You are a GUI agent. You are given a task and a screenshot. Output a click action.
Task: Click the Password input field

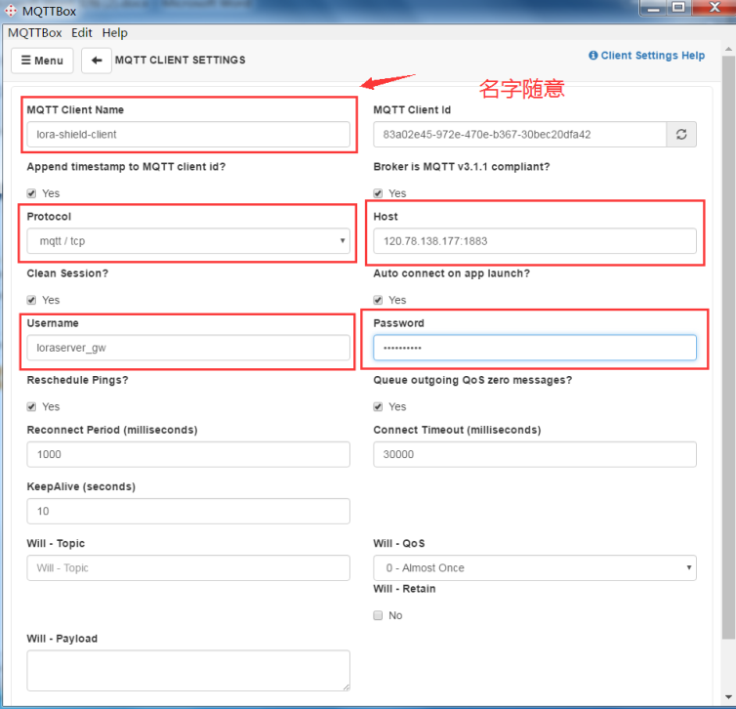pyautogui.click(x=535, y=348)
